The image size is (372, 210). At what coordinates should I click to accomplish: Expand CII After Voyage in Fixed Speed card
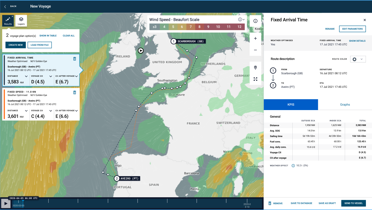(x=76, y=111)
